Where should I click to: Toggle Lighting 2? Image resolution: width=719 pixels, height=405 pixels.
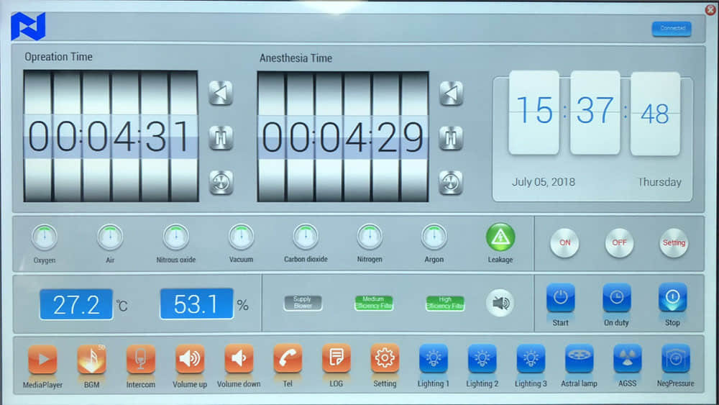[482, 358]
